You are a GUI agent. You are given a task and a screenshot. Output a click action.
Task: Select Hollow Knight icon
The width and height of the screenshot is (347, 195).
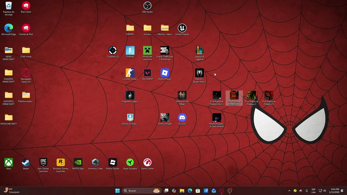[x=165, y=120]
